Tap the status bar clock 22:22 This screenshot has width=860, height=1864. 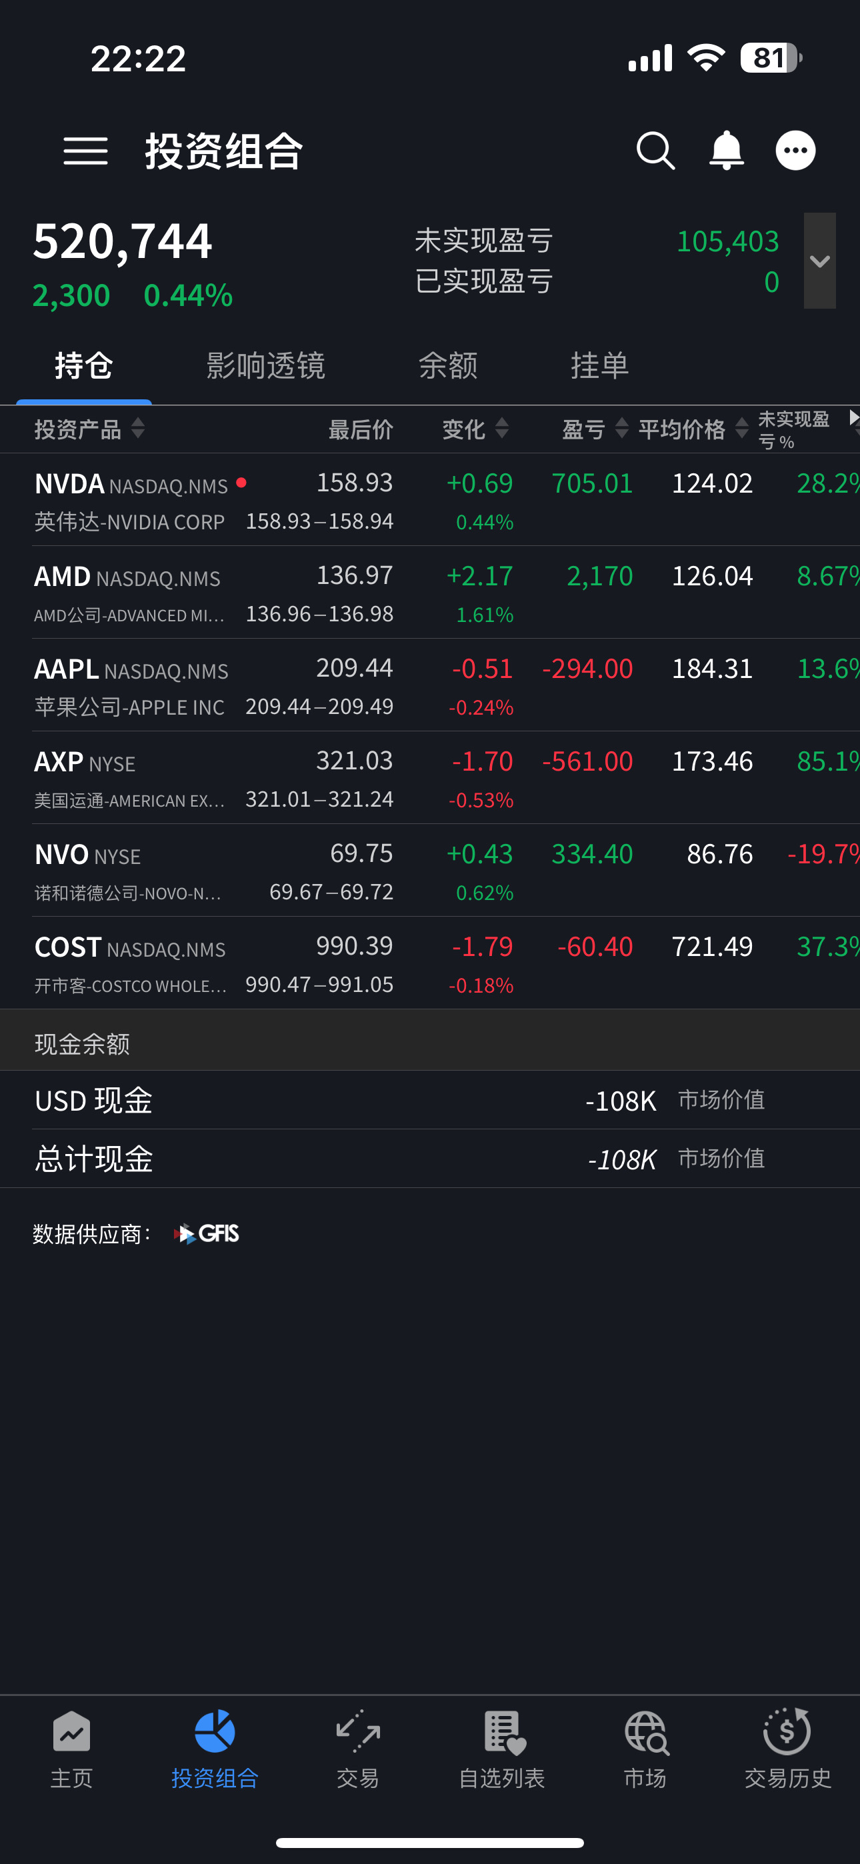pyautogui.click(x=138, y=59)
